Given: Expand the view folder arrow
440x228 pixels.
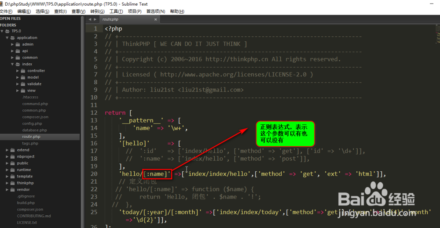Looking at the screenshot, I should tap(18, 90).
